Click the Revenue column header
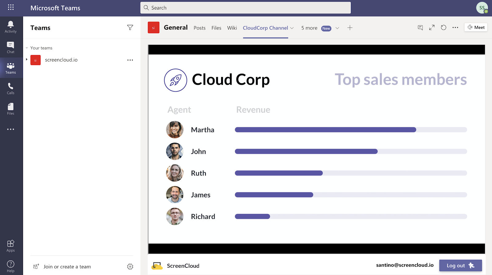This screenshot has height=275, width=492. [253, 110]
